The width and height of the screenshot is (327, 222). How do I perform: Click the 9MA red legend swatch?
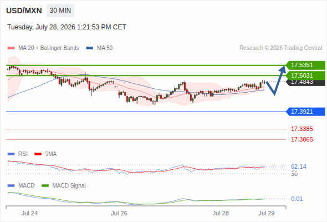click(x=38, y=154)
